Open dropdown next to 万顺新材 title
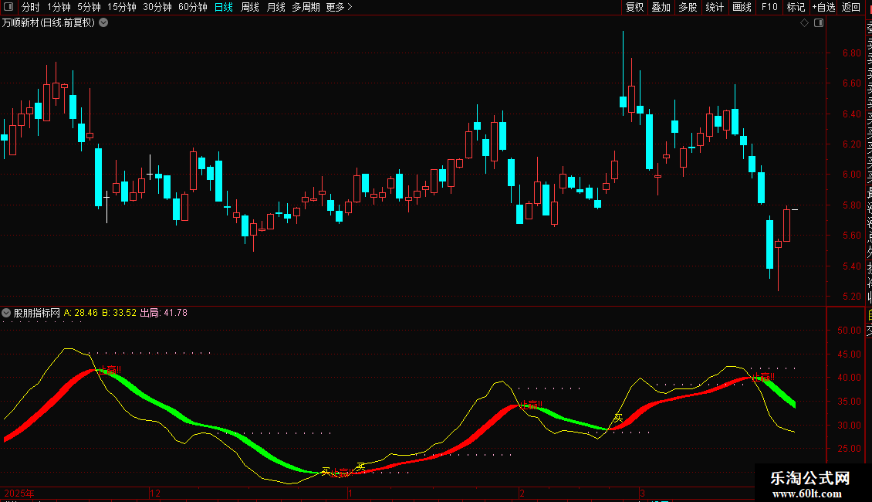This screenshot has width=872, height=502. tap(103, 23)
